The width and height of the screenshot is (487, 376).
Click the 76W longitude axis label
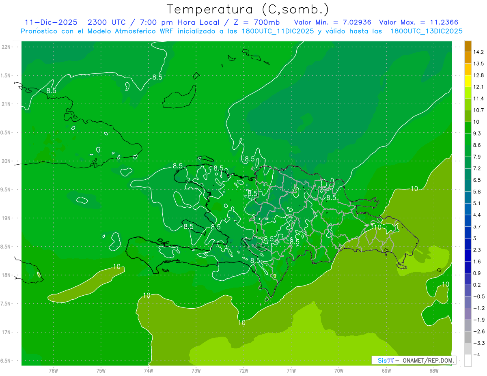pos(53,371)
